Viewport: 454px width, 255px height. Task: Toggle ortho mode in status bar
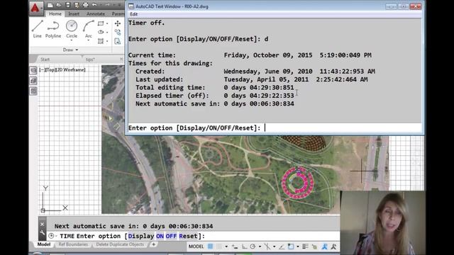tap(244, 246)
